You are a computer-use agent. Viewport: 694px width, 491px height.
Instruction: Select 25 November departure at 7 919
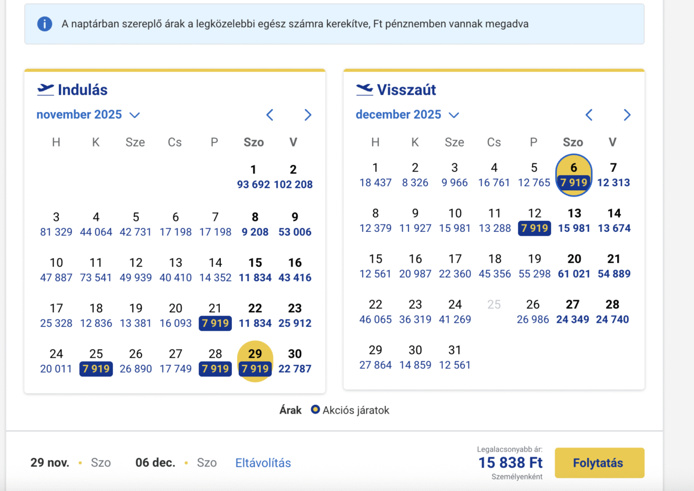[96, 362]
